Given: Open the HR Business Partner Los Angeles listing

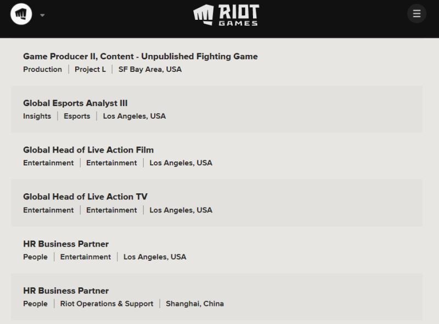Looking at the screenshot, I should 66,244.
